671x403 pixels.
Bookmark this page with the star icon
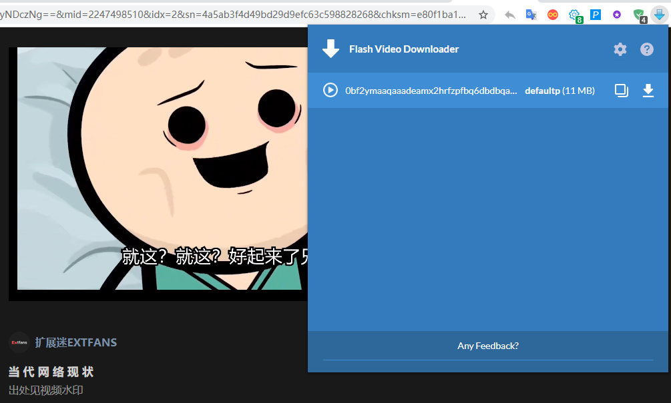(483, 15)
